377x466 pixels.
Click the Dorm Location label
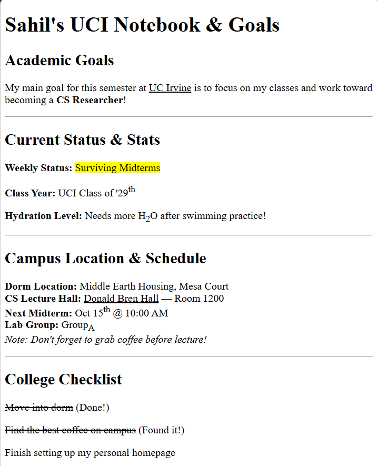[41, 286]
